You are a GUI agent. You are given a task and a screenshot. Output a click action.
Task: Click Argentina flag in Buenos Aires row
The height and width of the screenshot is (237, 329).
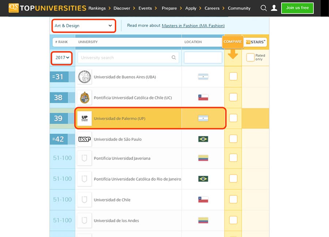tap(203, 77)
